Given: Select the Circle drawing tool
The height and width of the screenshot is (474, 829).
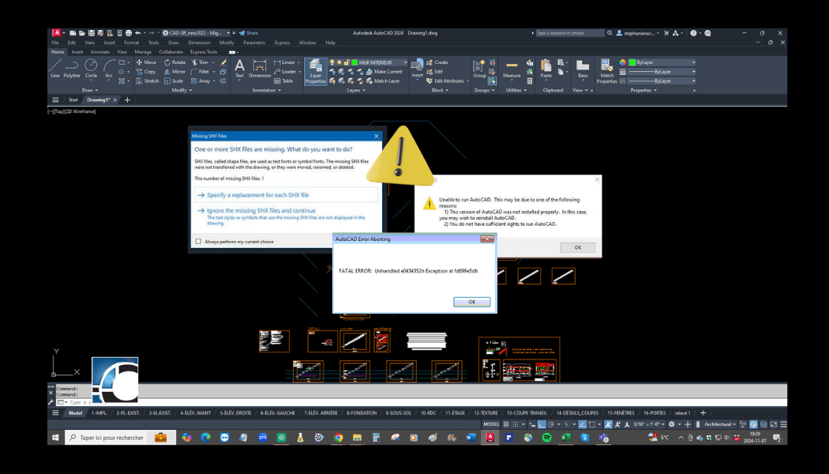Looking at the screenshot, I should [x=91, y=67].
